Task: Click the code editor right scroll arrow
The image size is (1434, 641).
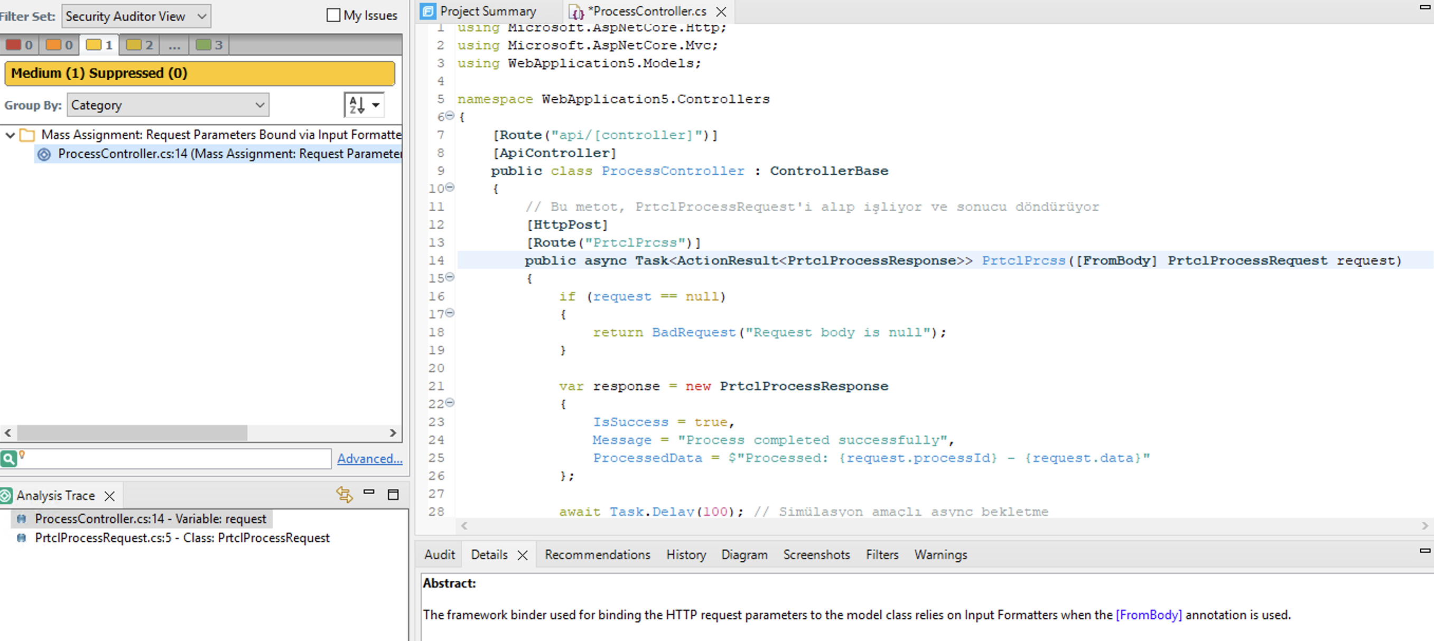Action: coord(1424,526)
